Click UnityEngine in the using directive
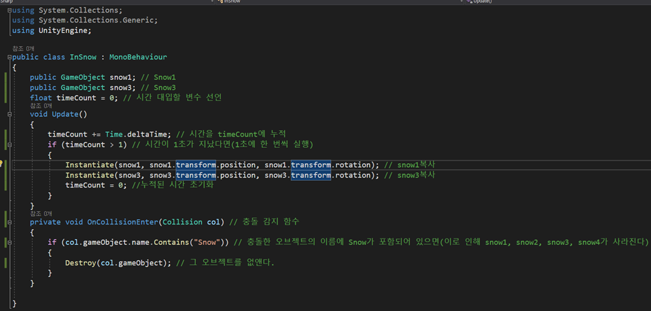651x311 pixels. [x=63, y=30]
